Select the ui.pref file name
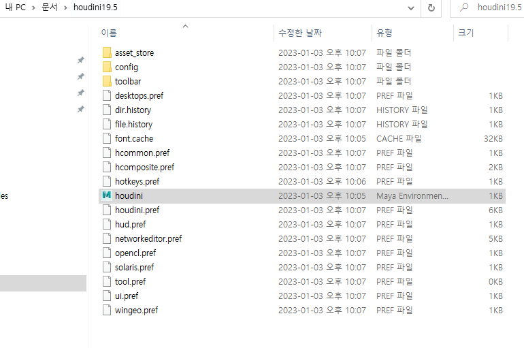The height and width of the screenshot is (348, 524). tap(127, 296)
